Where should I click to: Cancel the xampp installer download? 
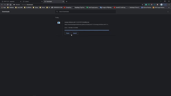(x=75, y=33)
